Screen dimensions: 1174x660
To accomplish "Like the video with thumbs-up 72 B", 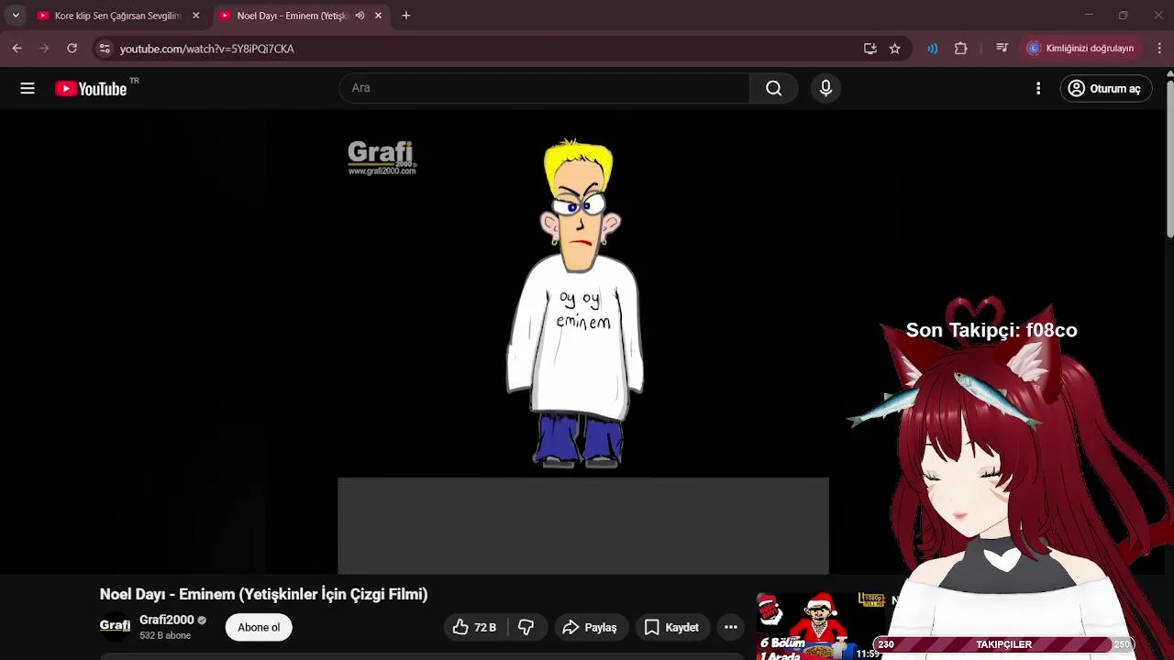I will coord(475,627).
